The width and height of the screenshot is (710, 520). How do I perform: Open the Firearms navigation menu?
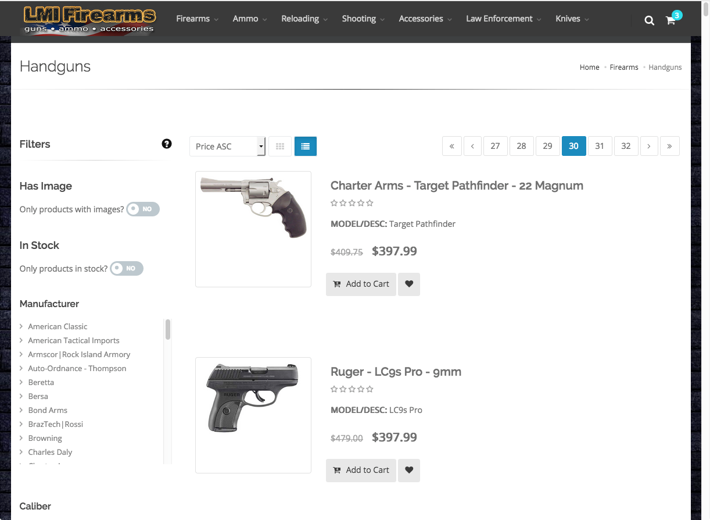coord(198,19)
